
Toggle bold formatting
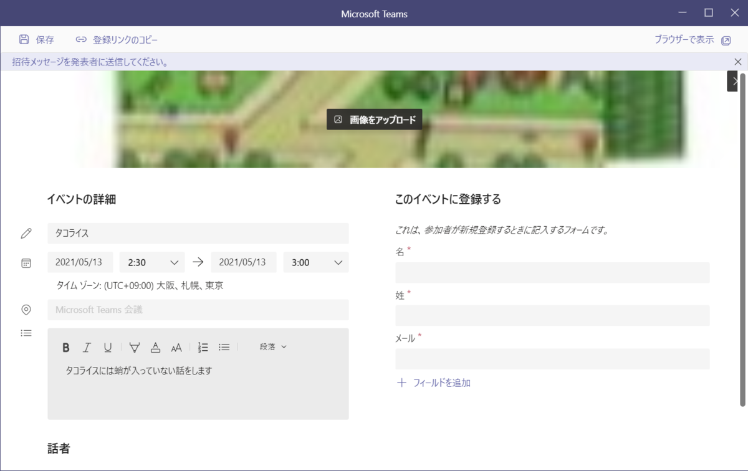(x=66, y=348)
